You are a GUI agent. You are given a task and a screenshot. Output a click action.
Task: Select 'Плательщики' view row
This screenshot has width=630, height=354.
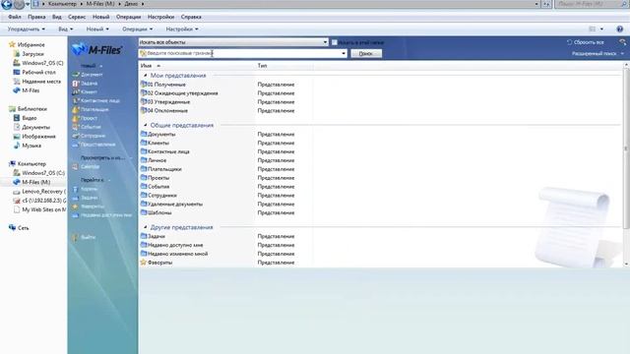(x=160, y=169)
